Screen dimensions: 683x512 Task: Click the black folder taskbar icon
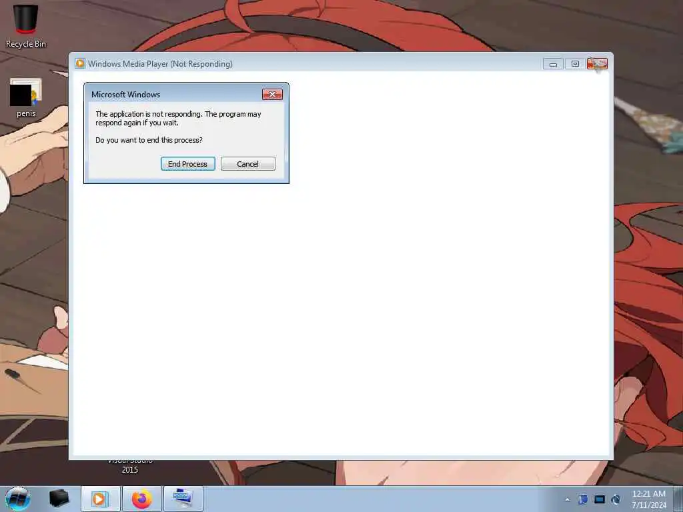coord(59,499)
